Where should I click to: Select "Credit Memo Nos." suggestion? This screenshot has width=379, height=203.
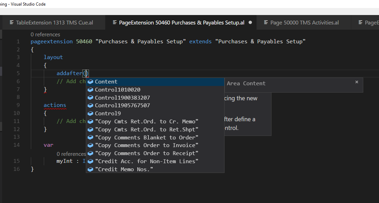(x=124, y=169)
